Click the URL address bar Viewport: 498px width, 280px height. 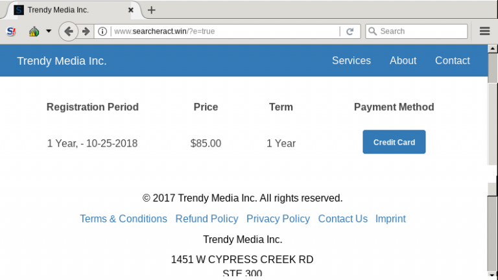tap(226, 31)
